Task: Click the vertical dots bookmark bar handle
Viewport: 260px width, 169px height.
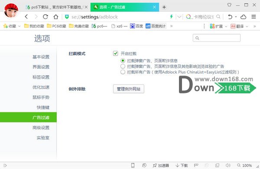Action: coord(204,26)
